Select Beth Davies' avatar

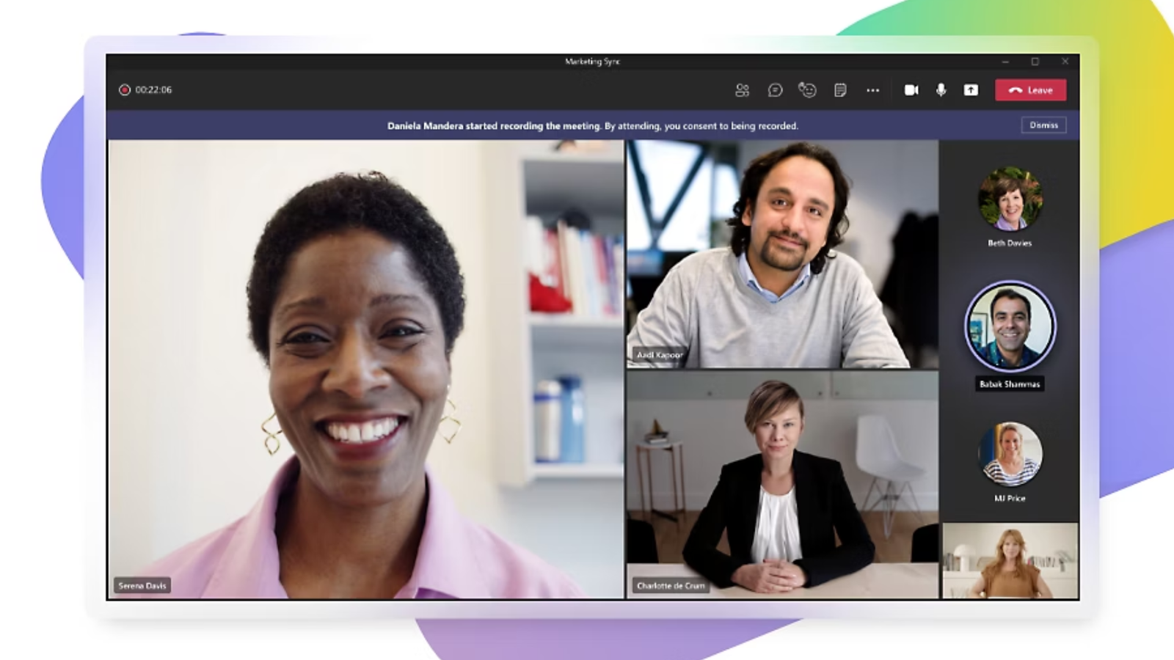click(x=1010, y=199)
